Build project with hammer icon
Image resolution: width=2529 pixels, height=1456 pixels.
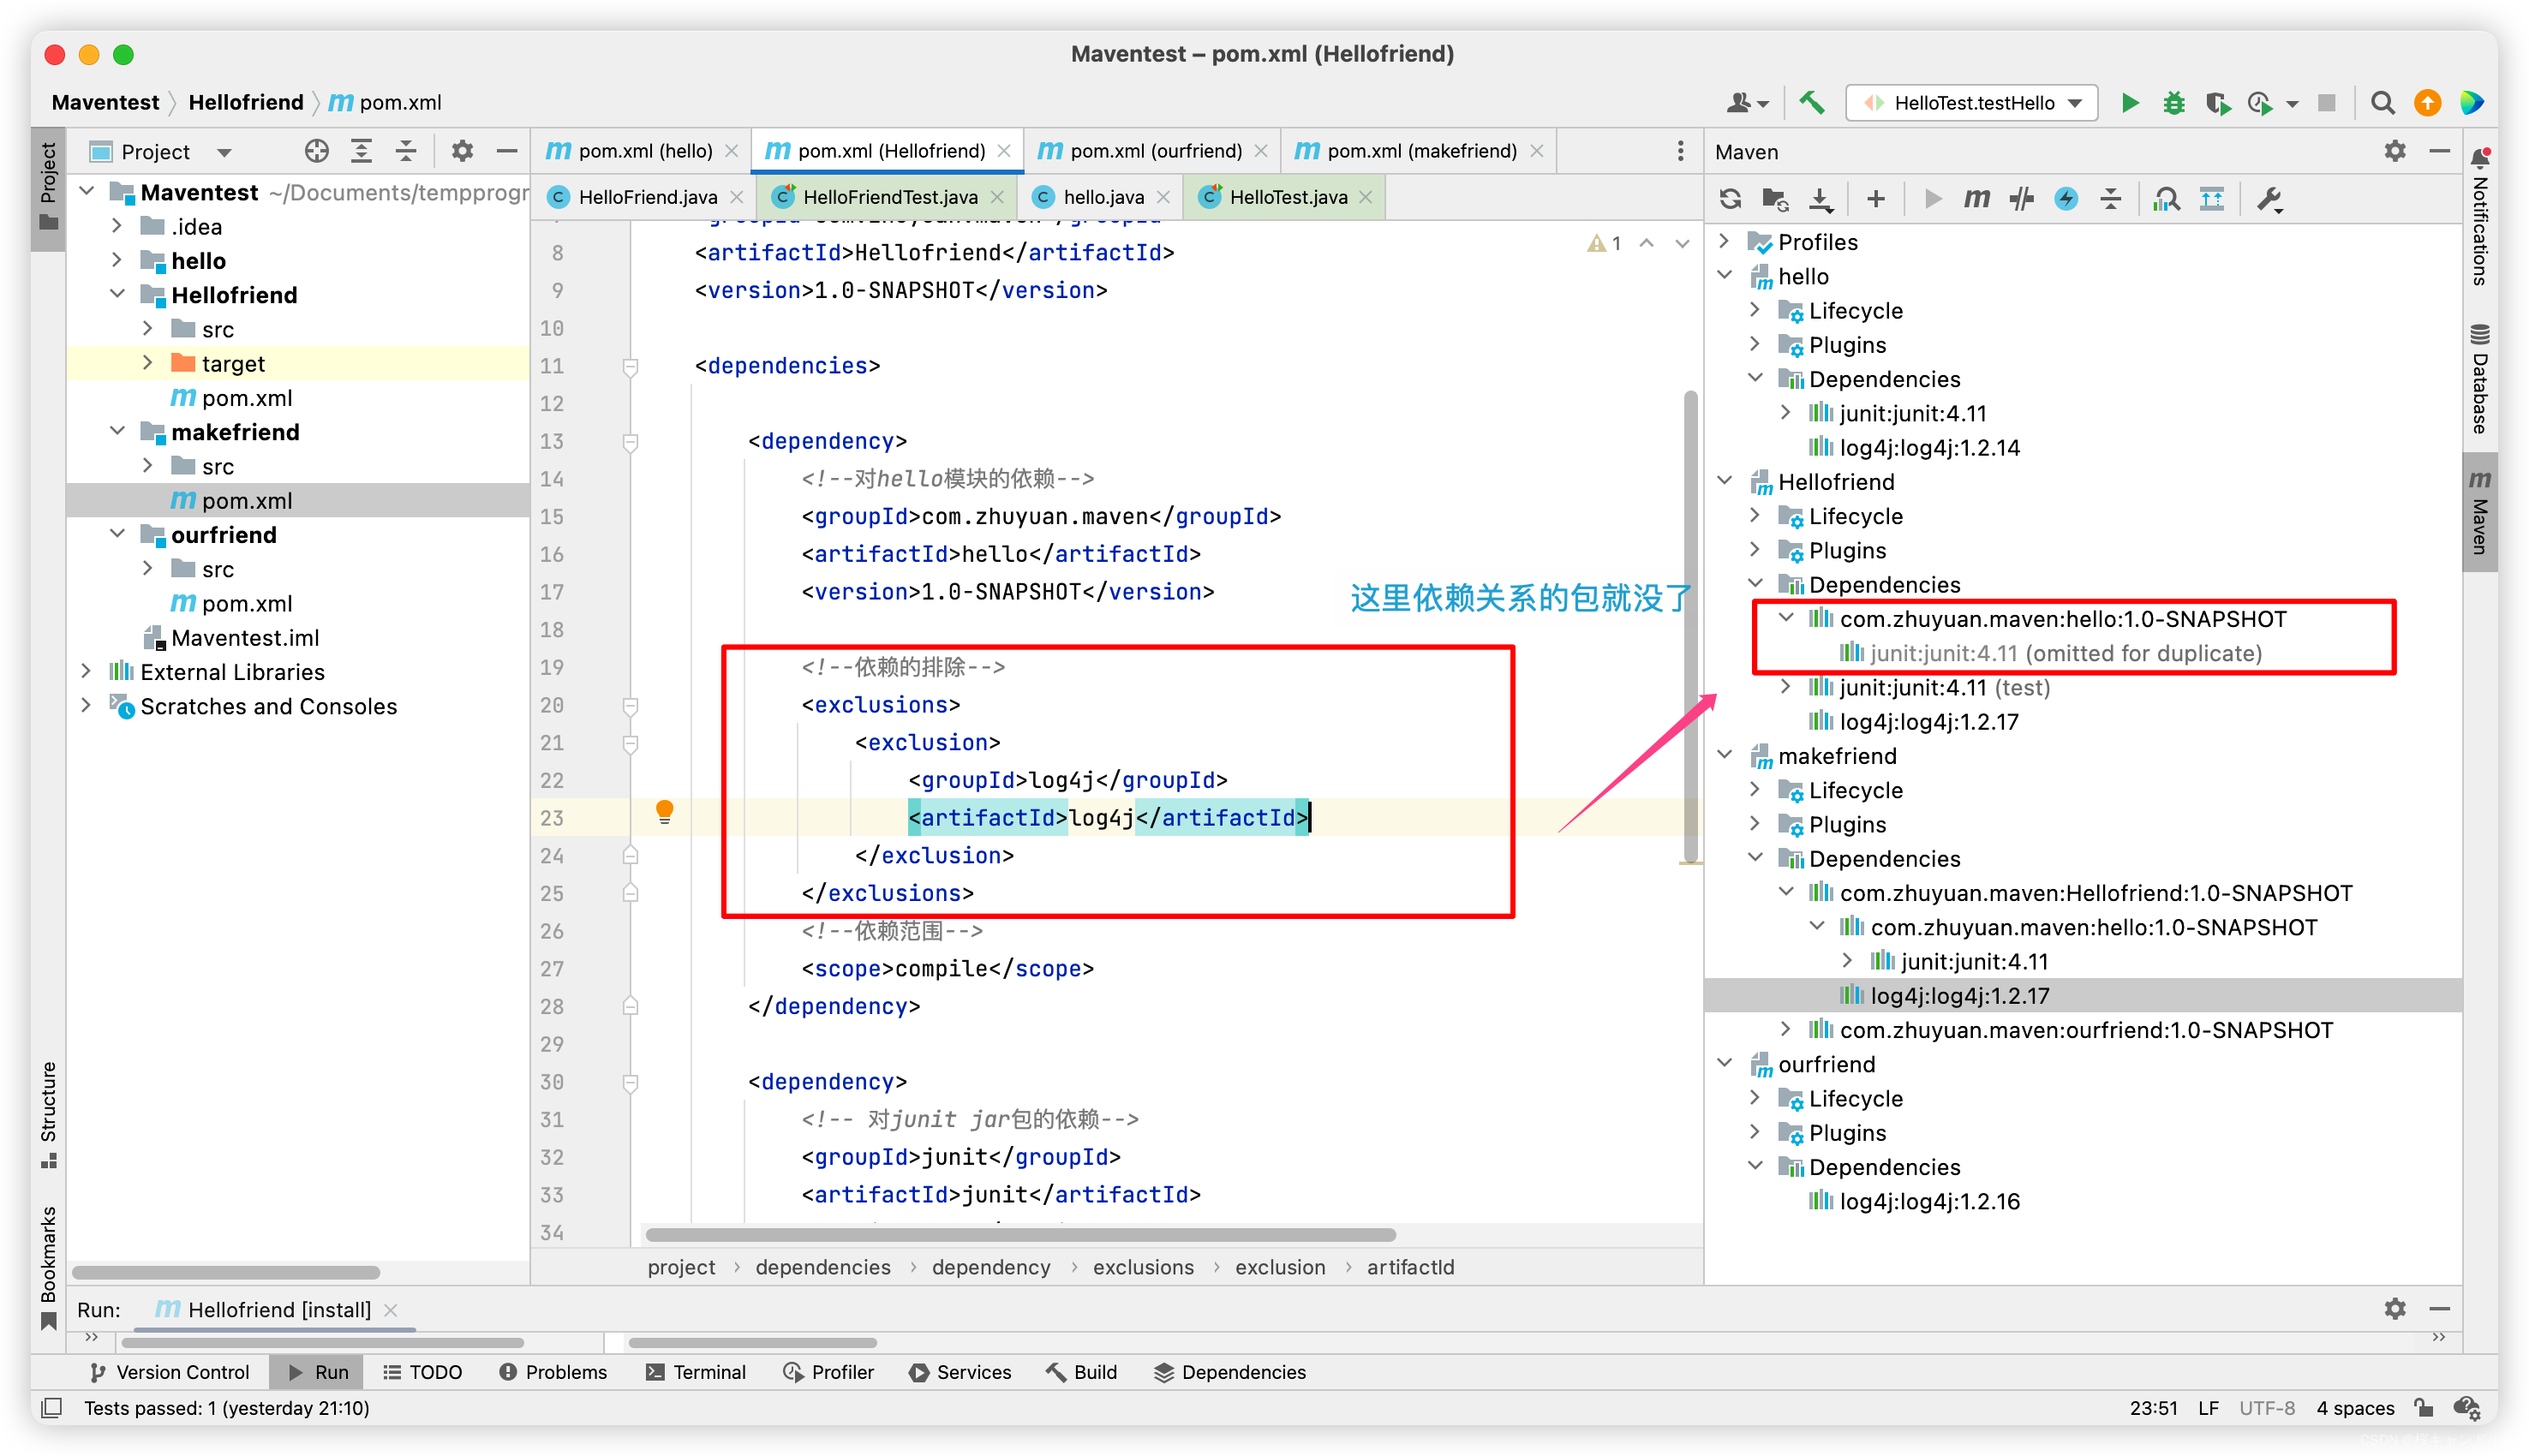1811,103
